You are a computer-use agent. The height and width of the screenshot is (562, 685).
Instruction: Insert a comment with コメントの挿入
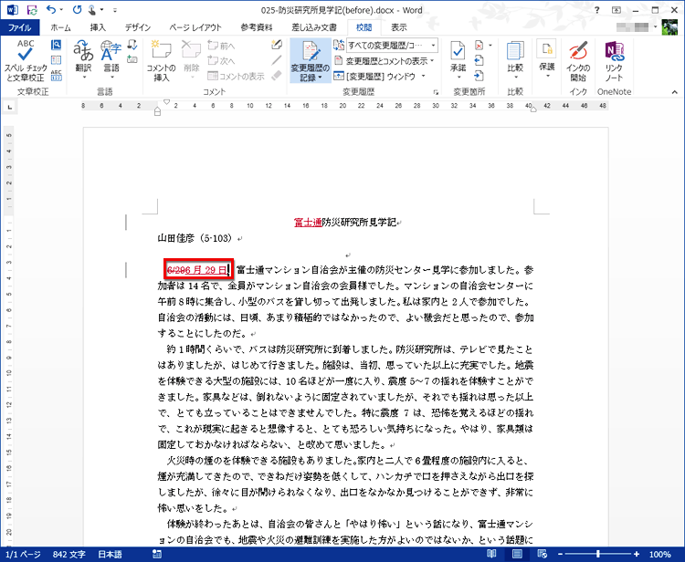[x=161, y=60]
